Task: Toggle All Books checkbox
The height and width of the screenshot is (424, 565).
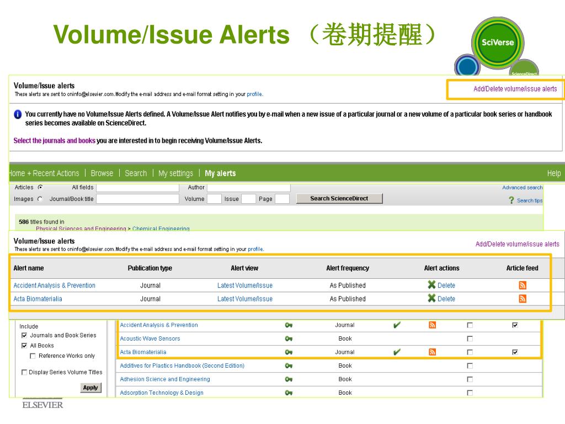Action: tap(24, 346)
